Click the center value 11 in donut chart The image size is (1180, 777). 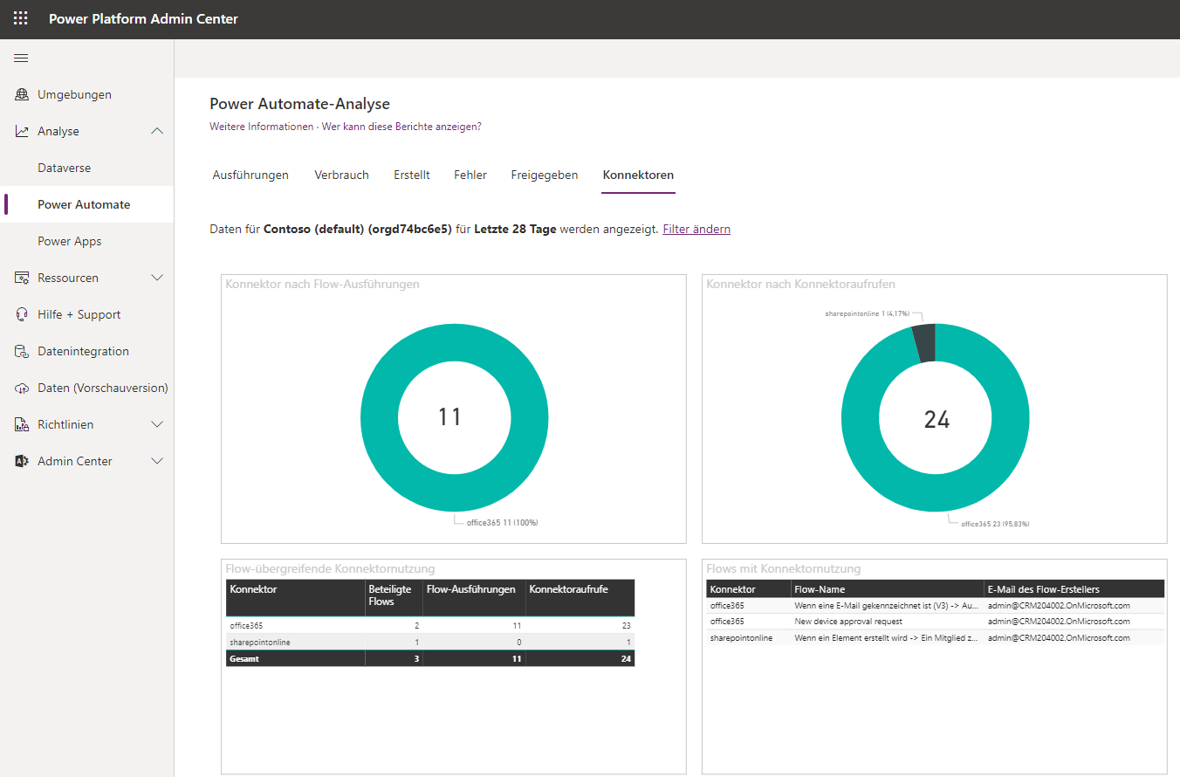click(449, 416)
